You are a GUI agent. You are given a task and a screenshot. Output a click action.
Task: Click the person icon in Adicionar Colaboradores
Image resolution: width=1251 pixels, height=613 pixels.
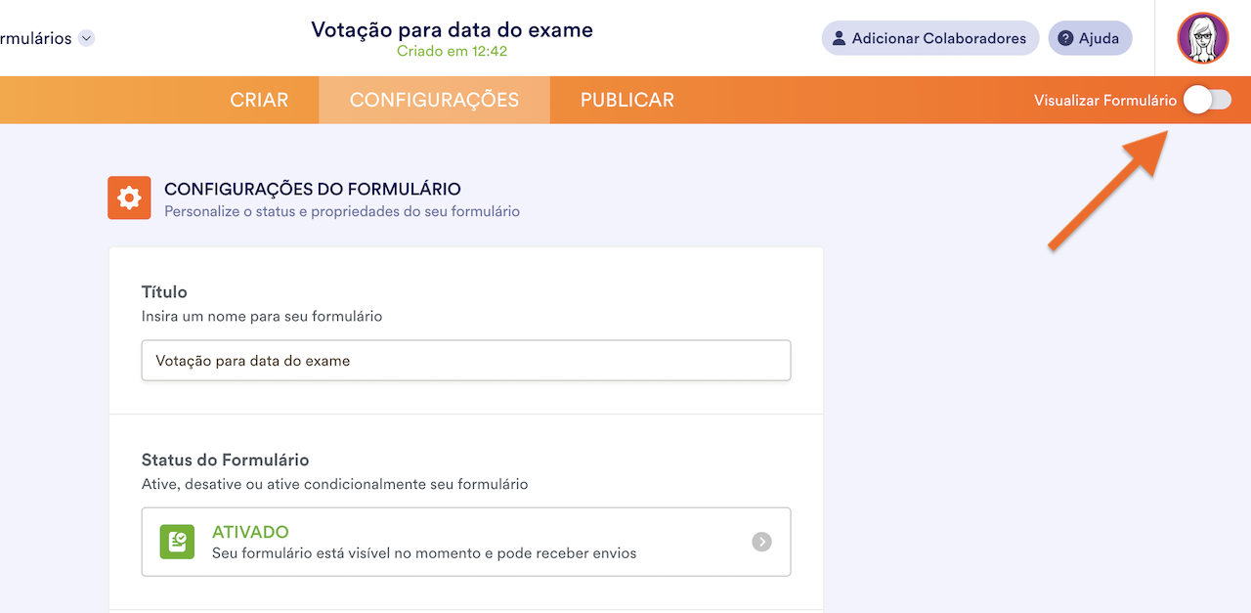pos(839,39)
